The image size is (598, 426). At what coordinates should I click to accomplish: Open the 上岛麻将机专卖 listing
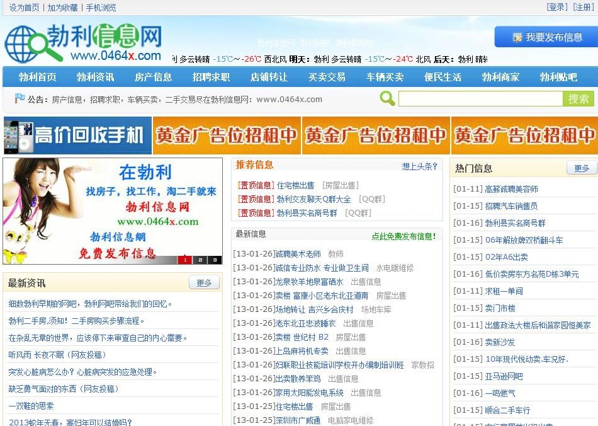point(302,351)
